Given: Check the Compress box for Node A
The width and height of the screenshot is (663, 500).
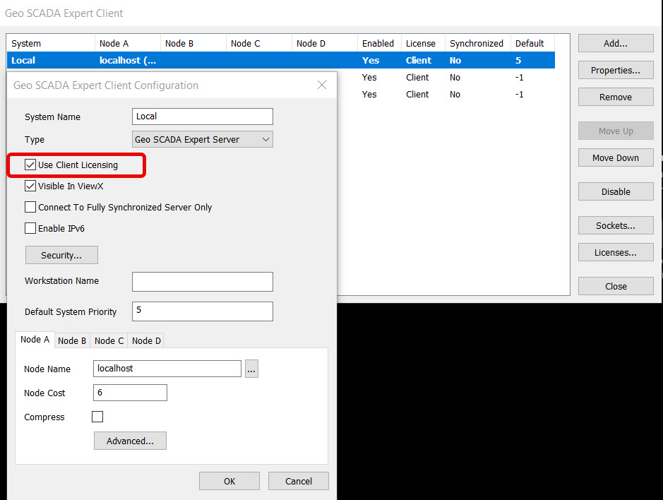Looking at the screenshot, I should click(97, 417).
